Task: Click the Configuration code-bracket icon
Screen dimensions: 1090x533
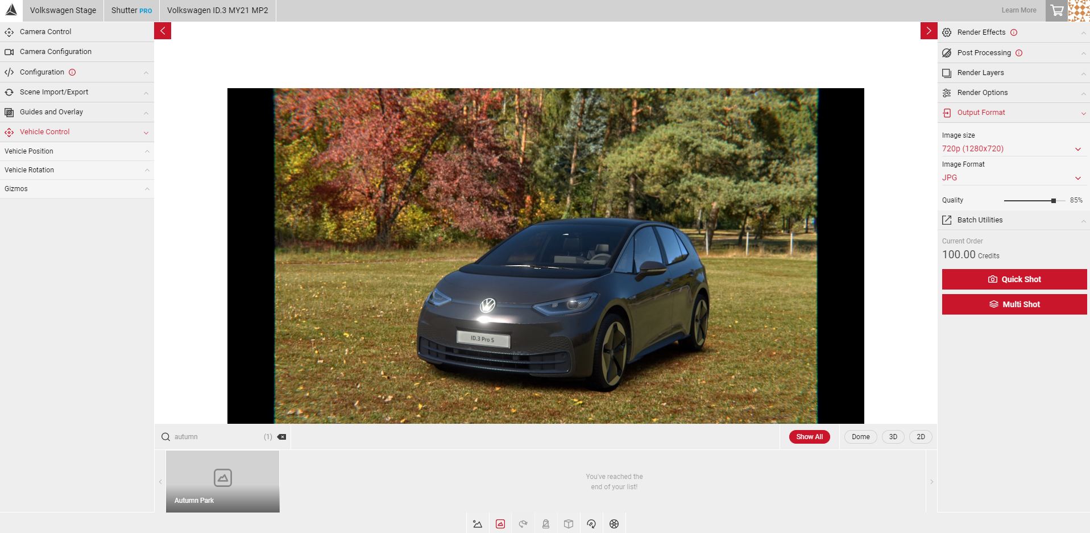Action: [x=9, y=72]
